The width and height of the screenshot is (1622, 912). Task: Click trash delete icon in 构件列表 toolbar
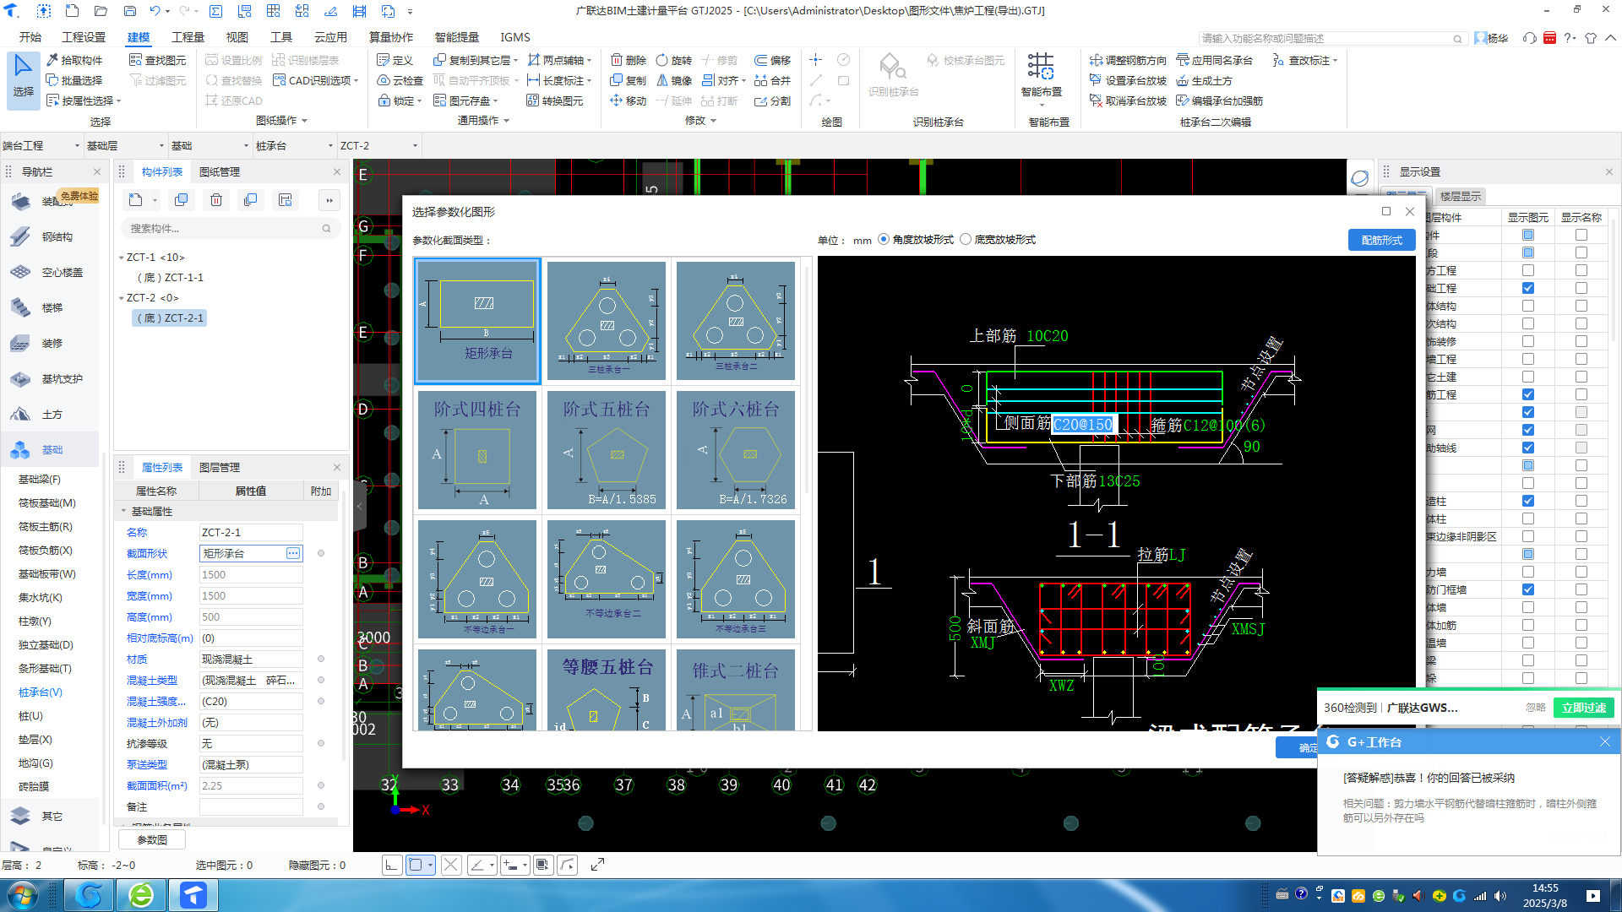point(216,200)
